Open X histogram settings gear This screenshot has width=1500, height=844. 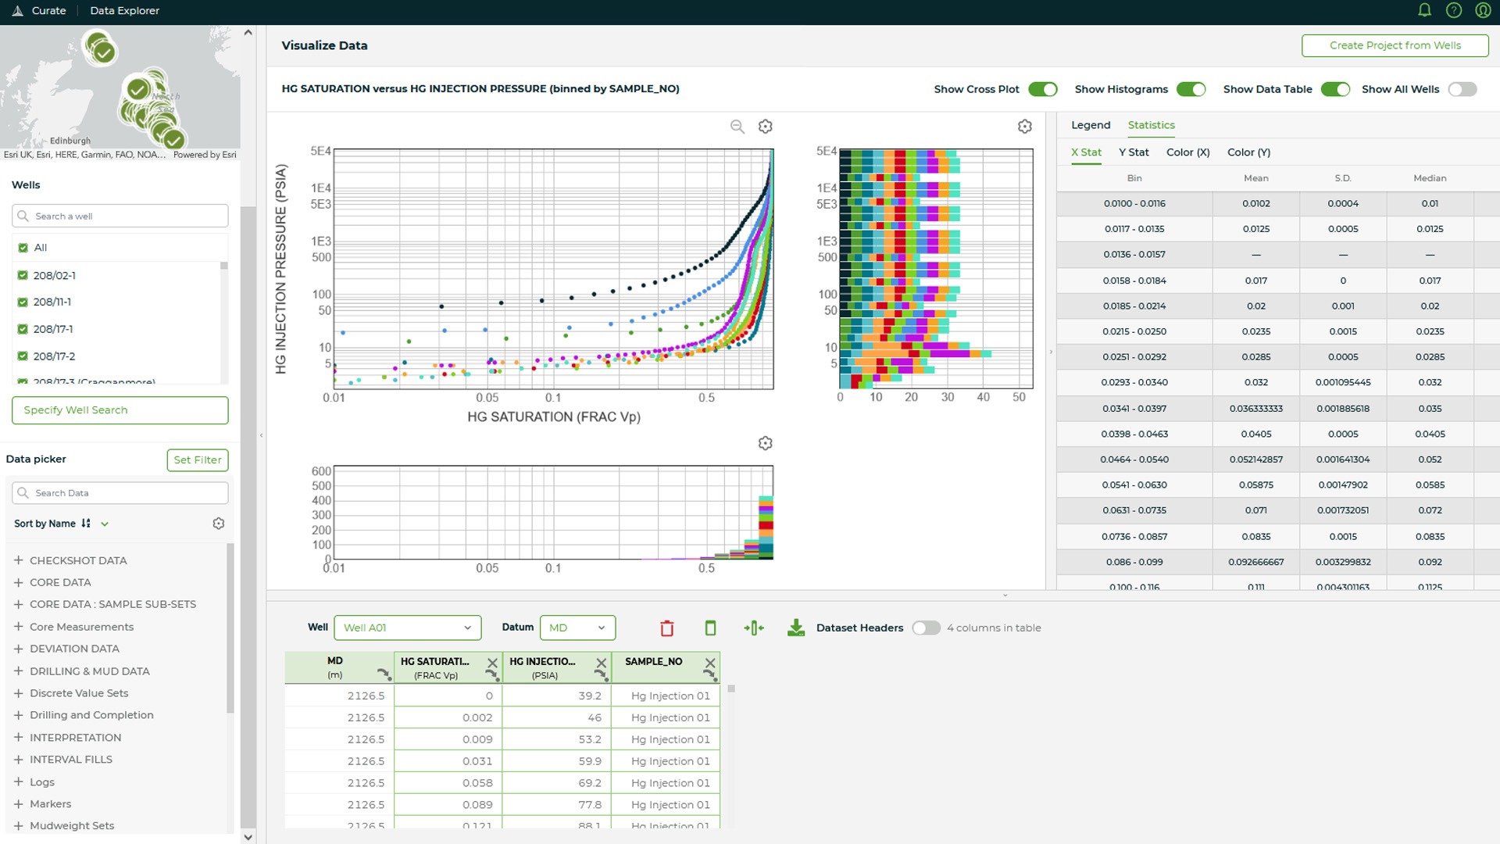pyautogui.click(x=766, y=444)
